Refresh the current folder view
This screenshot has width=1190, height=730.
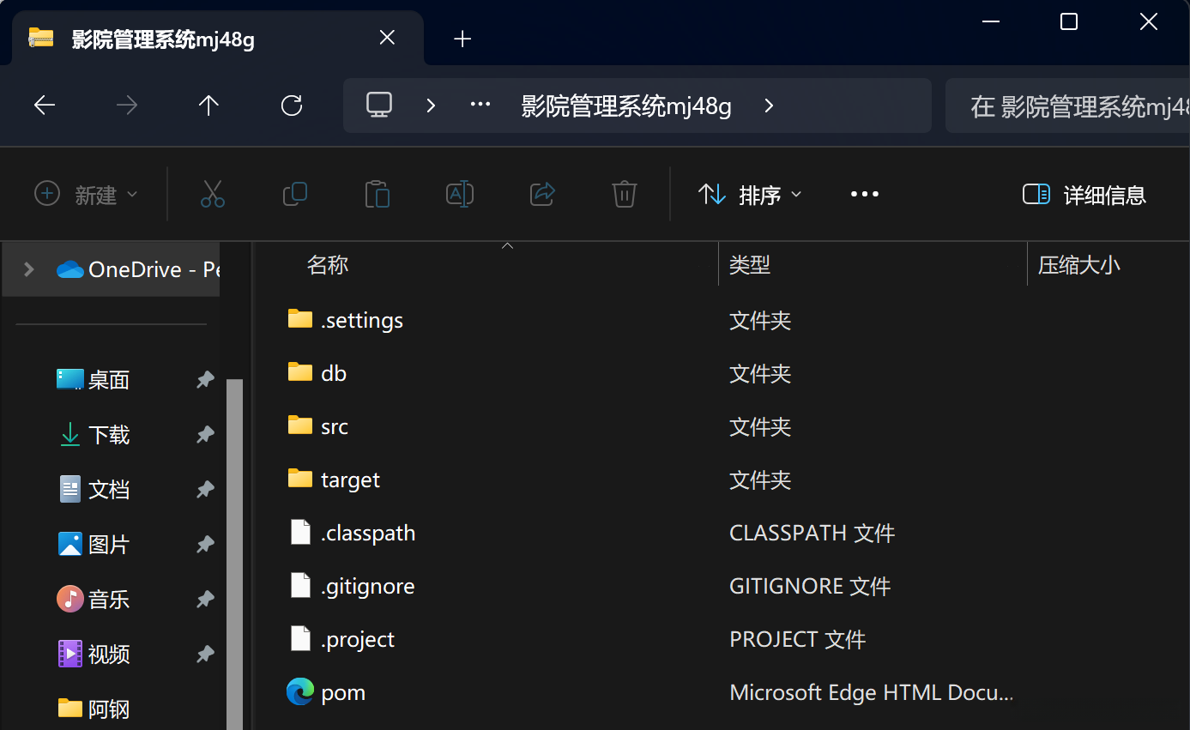point(292,106)
